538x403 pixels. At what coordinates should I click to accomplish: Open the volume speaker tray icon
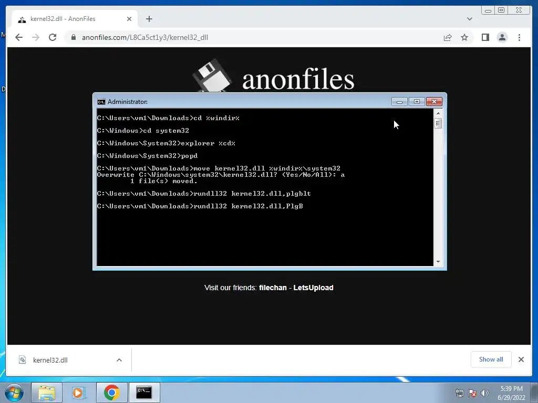pos(484,393)
